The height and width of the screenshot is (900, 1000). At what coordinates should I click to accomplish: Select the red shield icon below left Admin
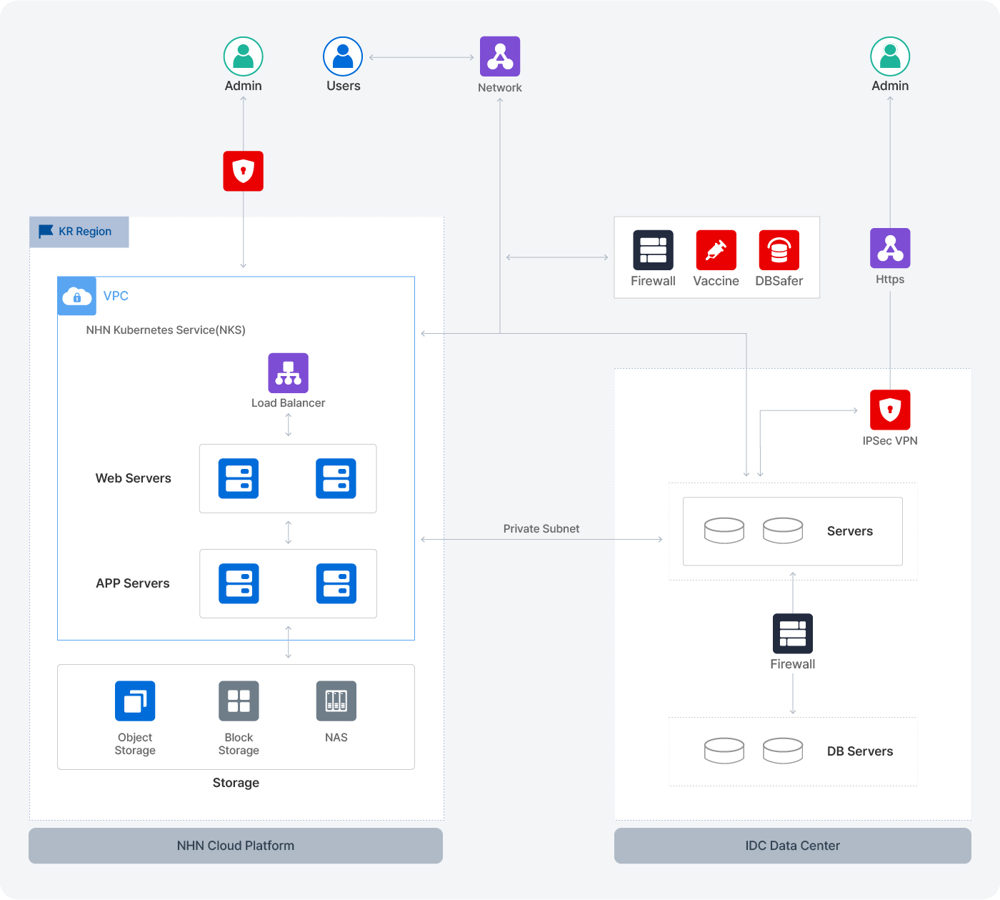243,171
